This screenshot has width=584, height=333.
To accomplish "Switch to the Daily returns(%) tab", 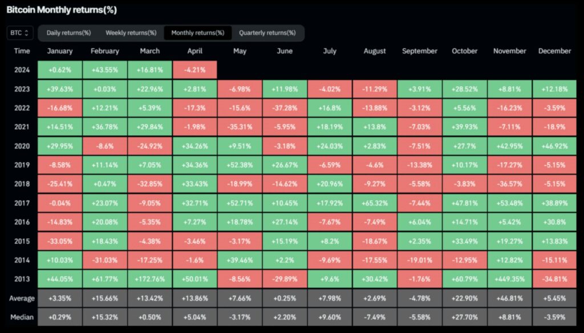I will pos(68,33).
